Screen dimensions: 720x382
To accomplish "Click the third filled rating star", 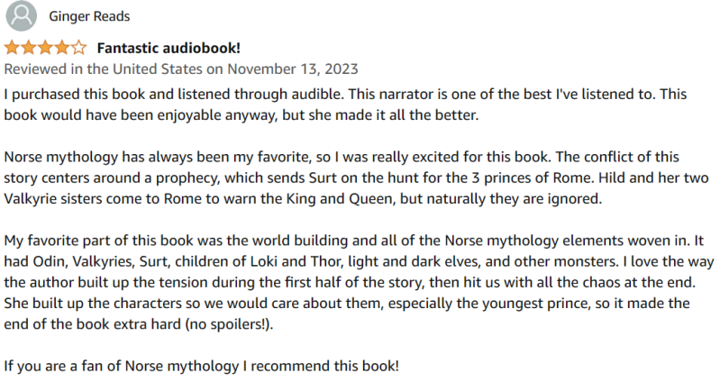I will point(46,48).
